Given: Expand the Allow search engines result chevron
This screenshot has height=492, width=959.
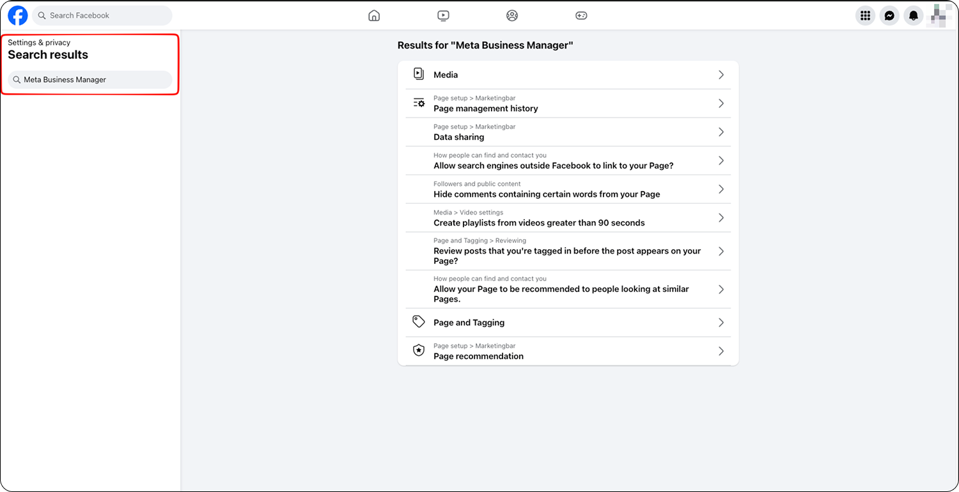Looking at the screenshot, I should pyautogui.click(x=721, y=160).
